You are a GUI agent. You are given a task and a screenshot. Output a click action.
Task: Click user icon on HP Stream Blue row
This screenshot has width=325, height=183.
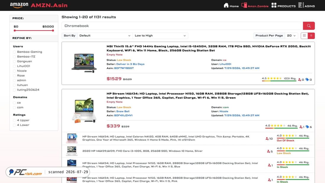coord(269,165)
